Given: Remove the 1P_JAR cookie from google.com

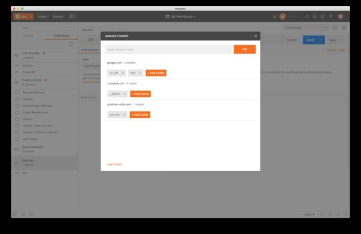Looking at the screenshot, I should [x=123, y=73].
